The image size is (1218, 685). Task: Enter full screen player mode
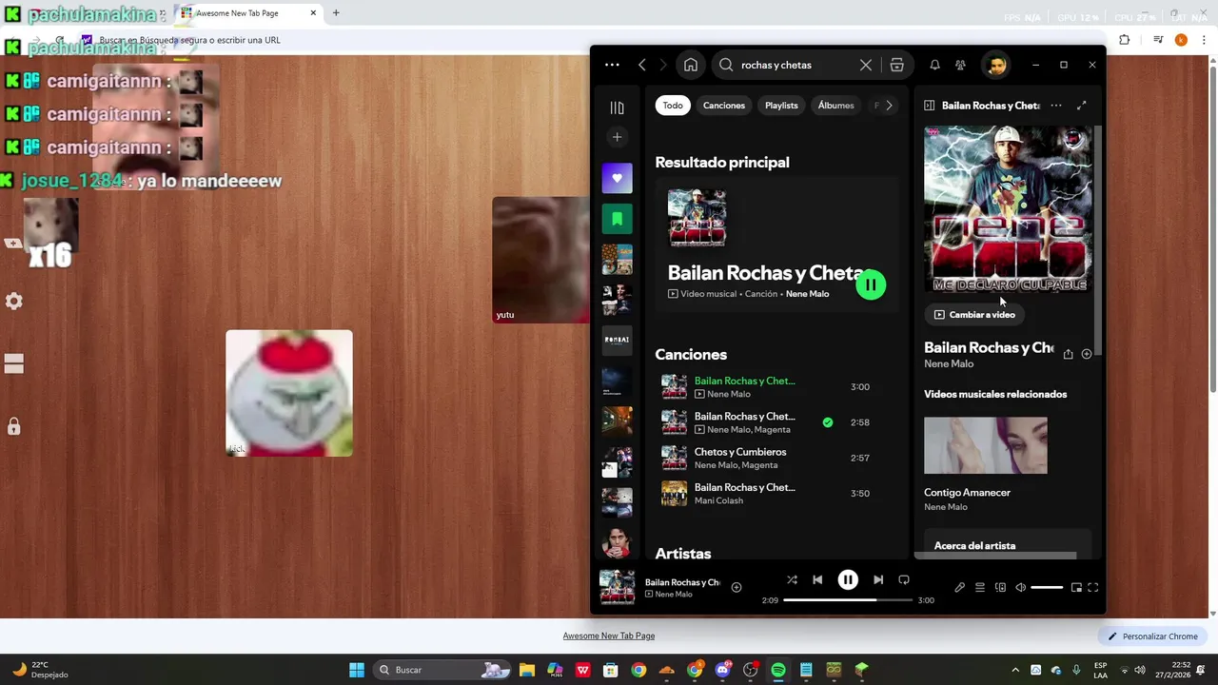(1093, 588)
